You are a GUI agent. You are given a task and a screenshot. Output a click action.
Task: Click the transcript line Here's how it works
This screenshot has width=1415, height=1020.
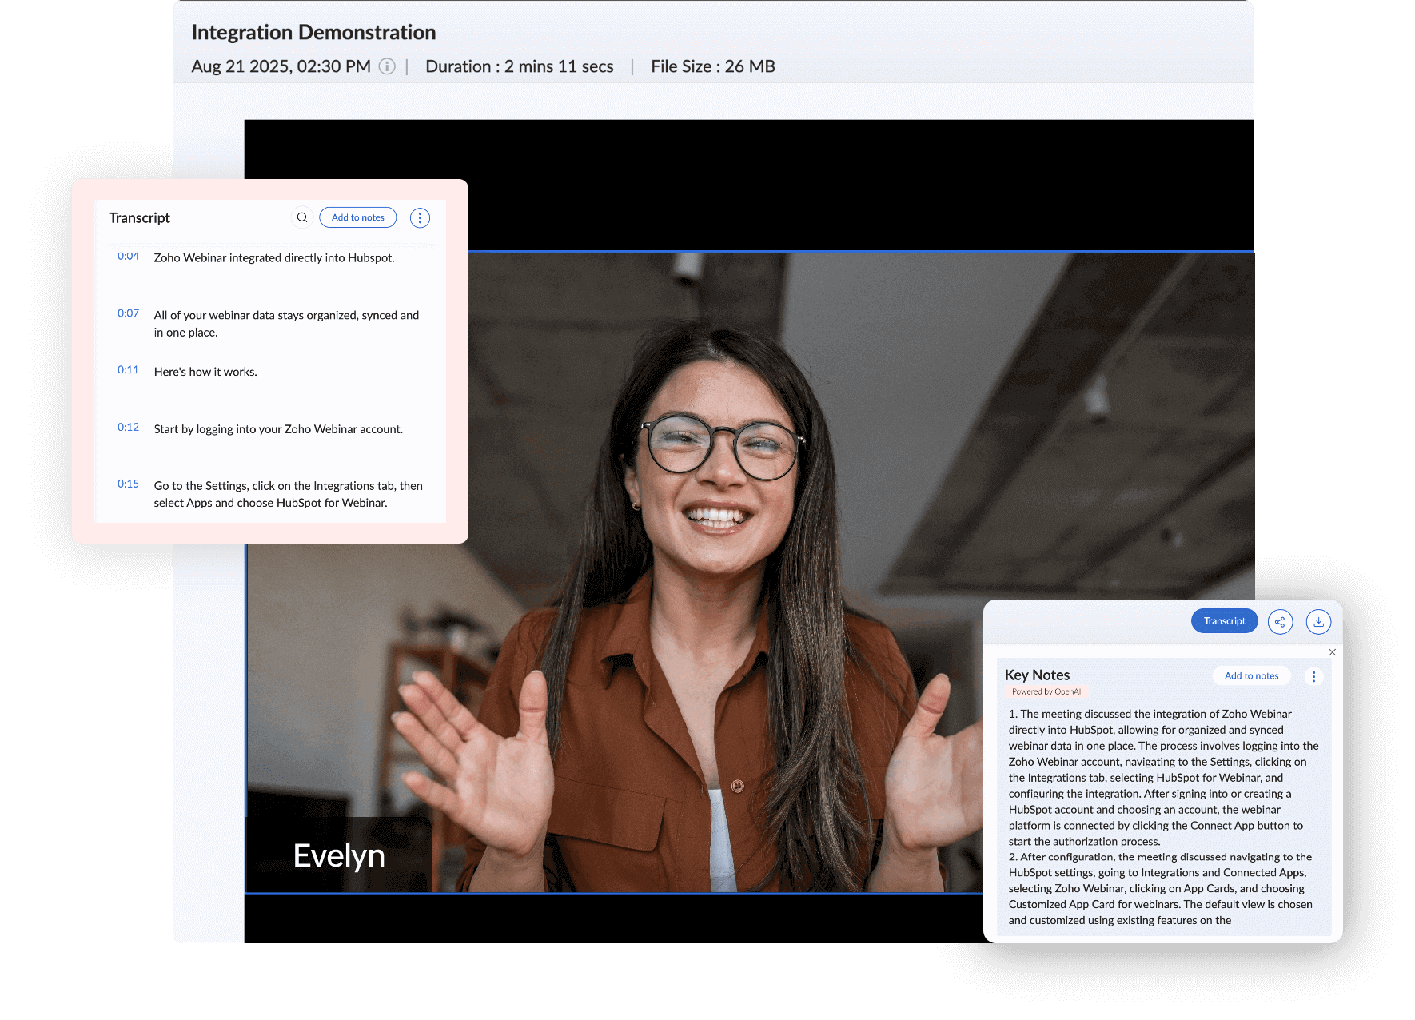[x=205, y=371]
